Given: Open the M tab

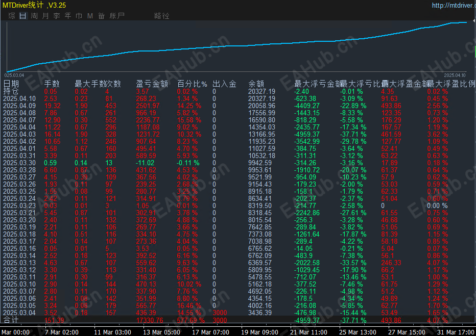Looking at the screenshot, I should coord(90,16).
